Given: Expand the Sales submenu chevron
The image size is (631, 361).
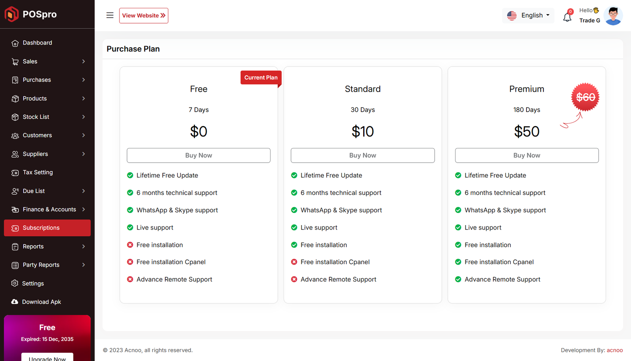Looking at the screenshot, I should pos(84,61).
